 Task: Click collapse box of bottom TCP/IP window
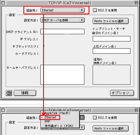point(136,110)
